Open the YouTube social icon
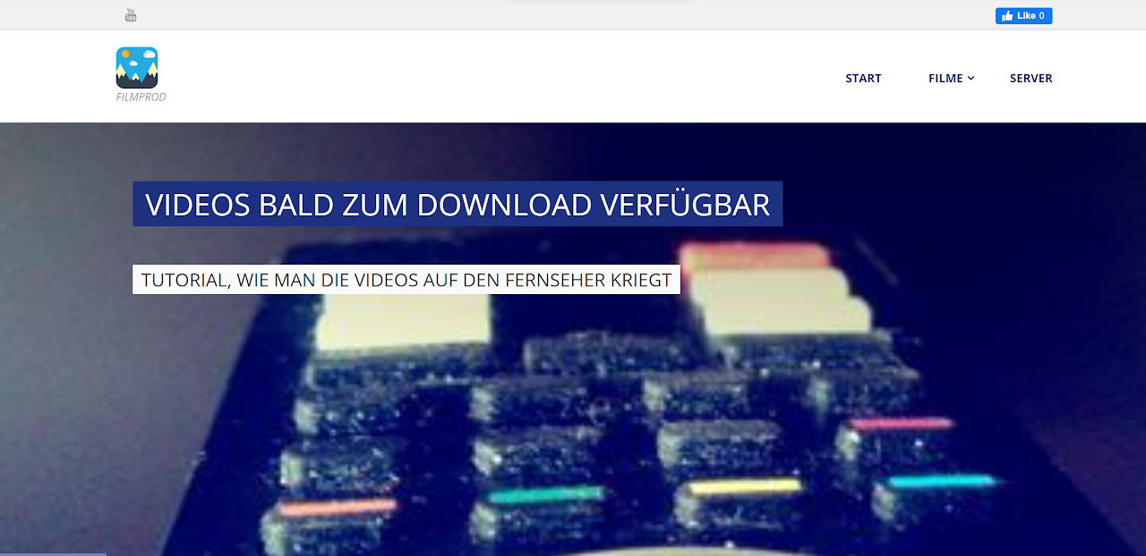This screenshot has height=556, width=1146. (131, 15)
